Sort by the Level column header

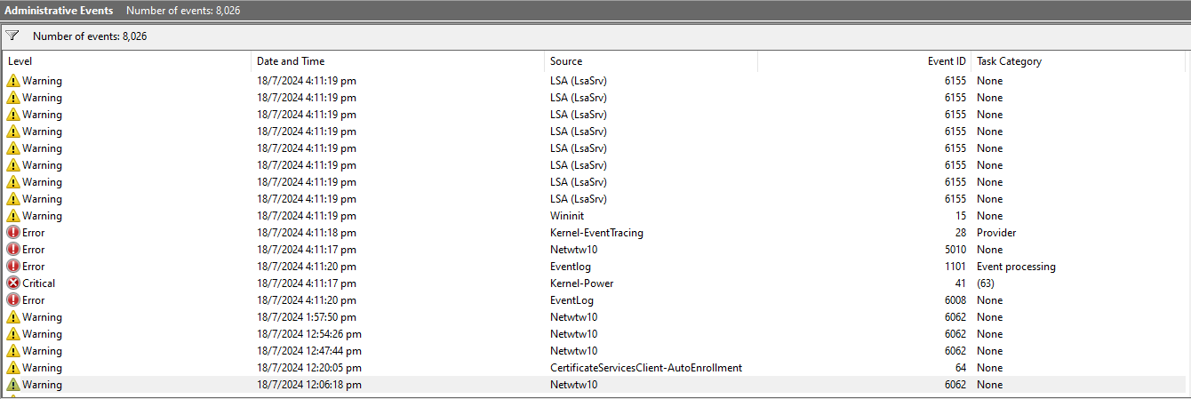(127, 61)
